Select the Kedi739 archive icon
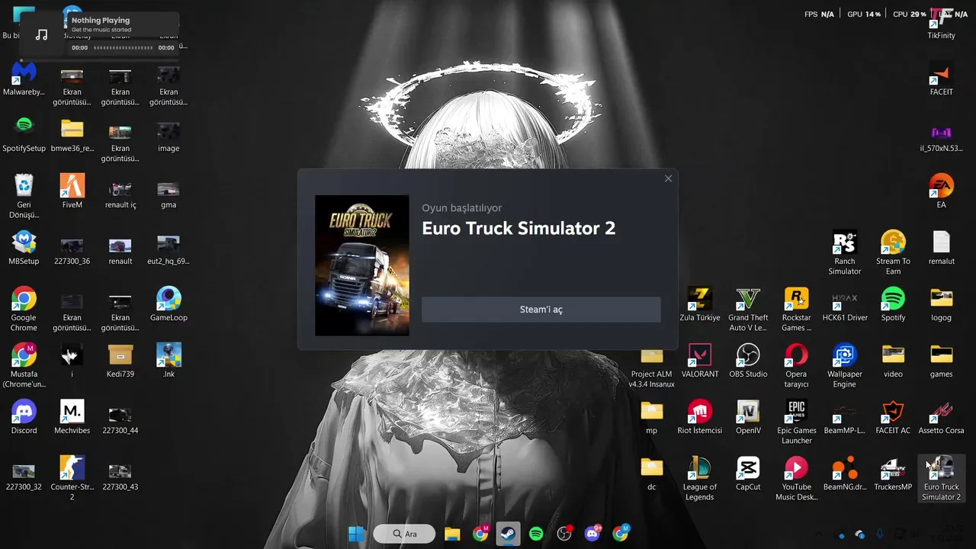This screenshot has width=976, height=549. click(120, 361)
